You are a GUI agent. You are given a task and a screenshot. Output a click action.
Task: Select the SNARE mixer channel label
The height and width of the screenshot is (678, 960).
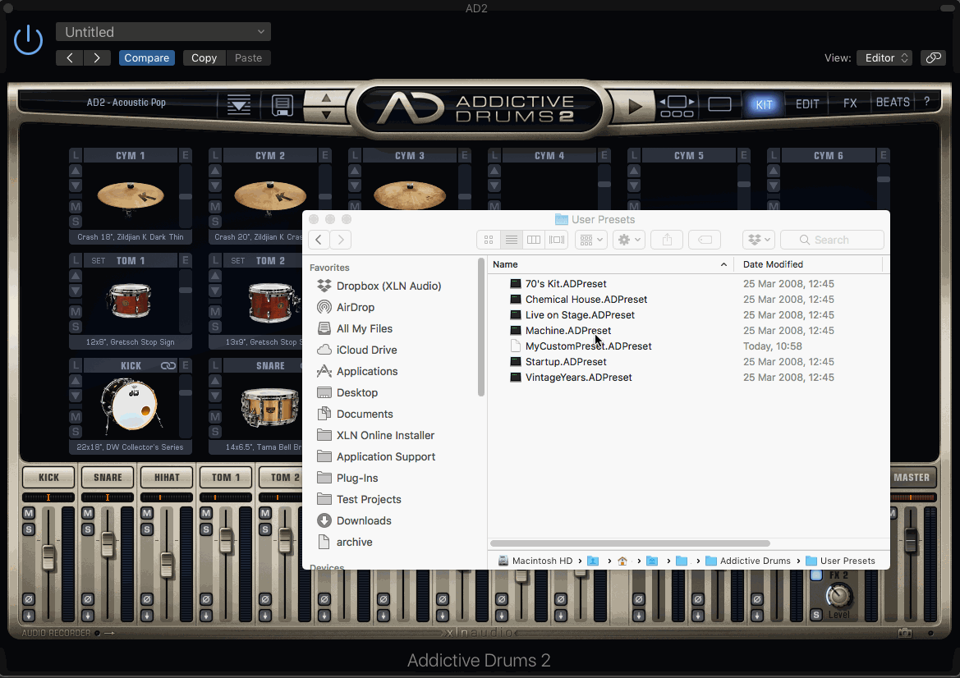pos(108,477)
